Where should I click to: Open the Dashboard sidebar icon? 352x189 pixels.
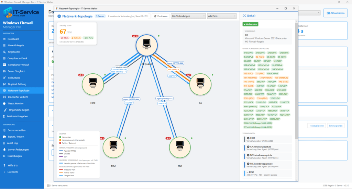pyautogui.click(x=4, y=39)
